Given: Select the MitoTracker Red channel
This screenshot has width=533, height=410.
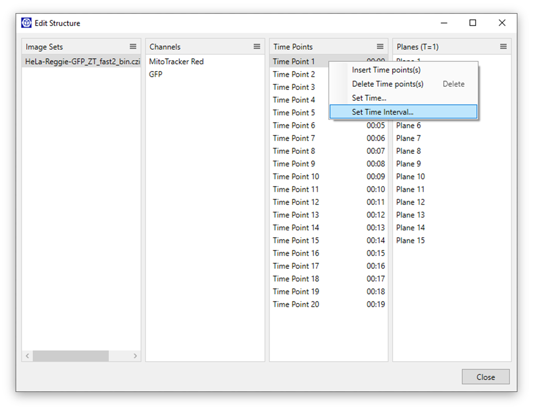Looking at the screenshot, I should pyautogui.click(x=176, y=61).
